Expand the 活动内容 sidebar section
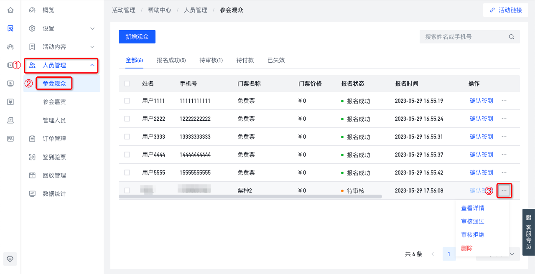Viewport: 535px width, 274px height. point(61,47)
